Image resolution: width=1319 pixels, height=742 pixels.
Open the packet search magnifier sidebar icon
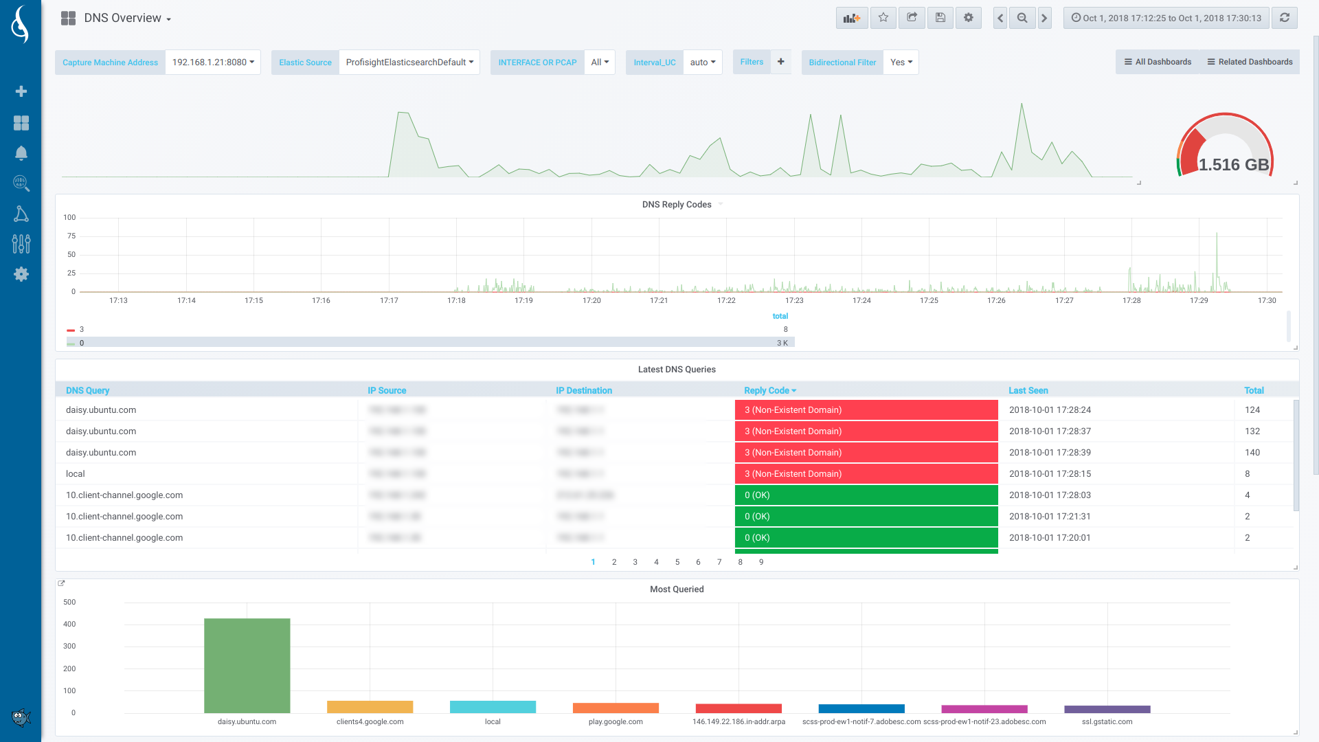click(x=21, y=183)
